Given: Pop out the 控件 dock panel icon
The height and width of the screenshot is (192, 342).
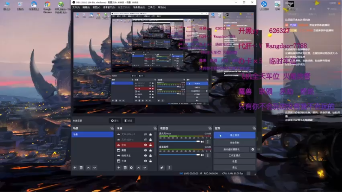Looking at the screenshot, I should point(254,128).
